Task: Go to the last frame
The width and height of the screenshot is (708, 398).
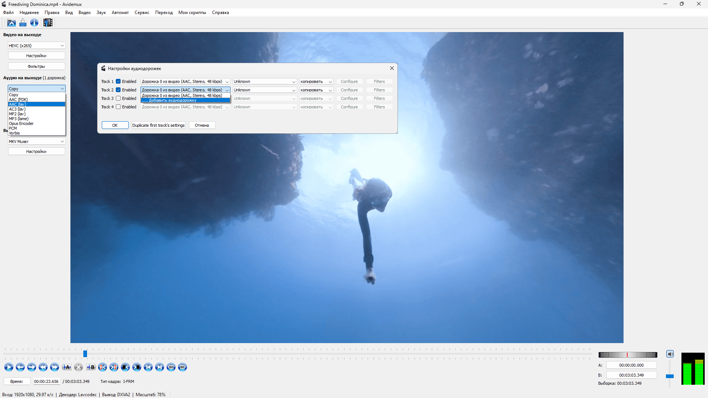Action: click(160, 367)
